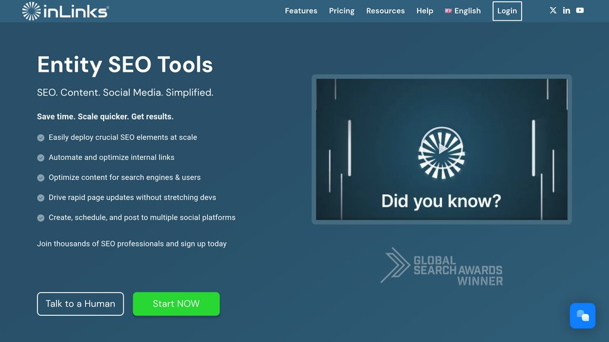Viewport: 609px width, 342px height.
Task: Click checkmark beside 'Easily deploy crucial SEO elements'
Action: pyautogui.click(x=41, y=138)
